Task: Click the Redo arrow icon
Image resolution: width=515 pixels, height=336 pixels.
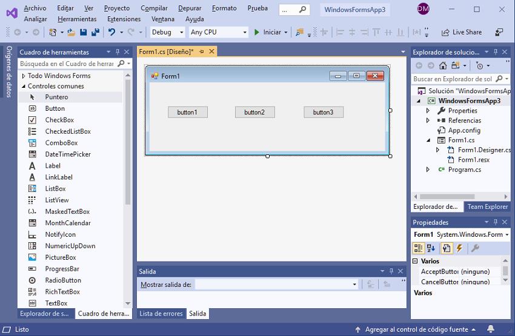Action: pyautogui.click(x=131, y=32)
